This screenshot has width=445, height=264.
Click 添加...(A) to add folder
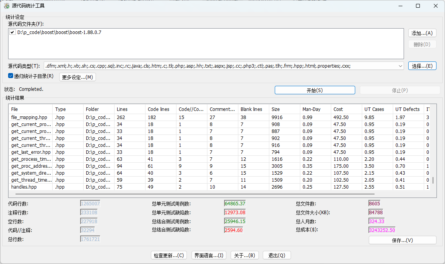pyautogui.click(x=422, y=33)
